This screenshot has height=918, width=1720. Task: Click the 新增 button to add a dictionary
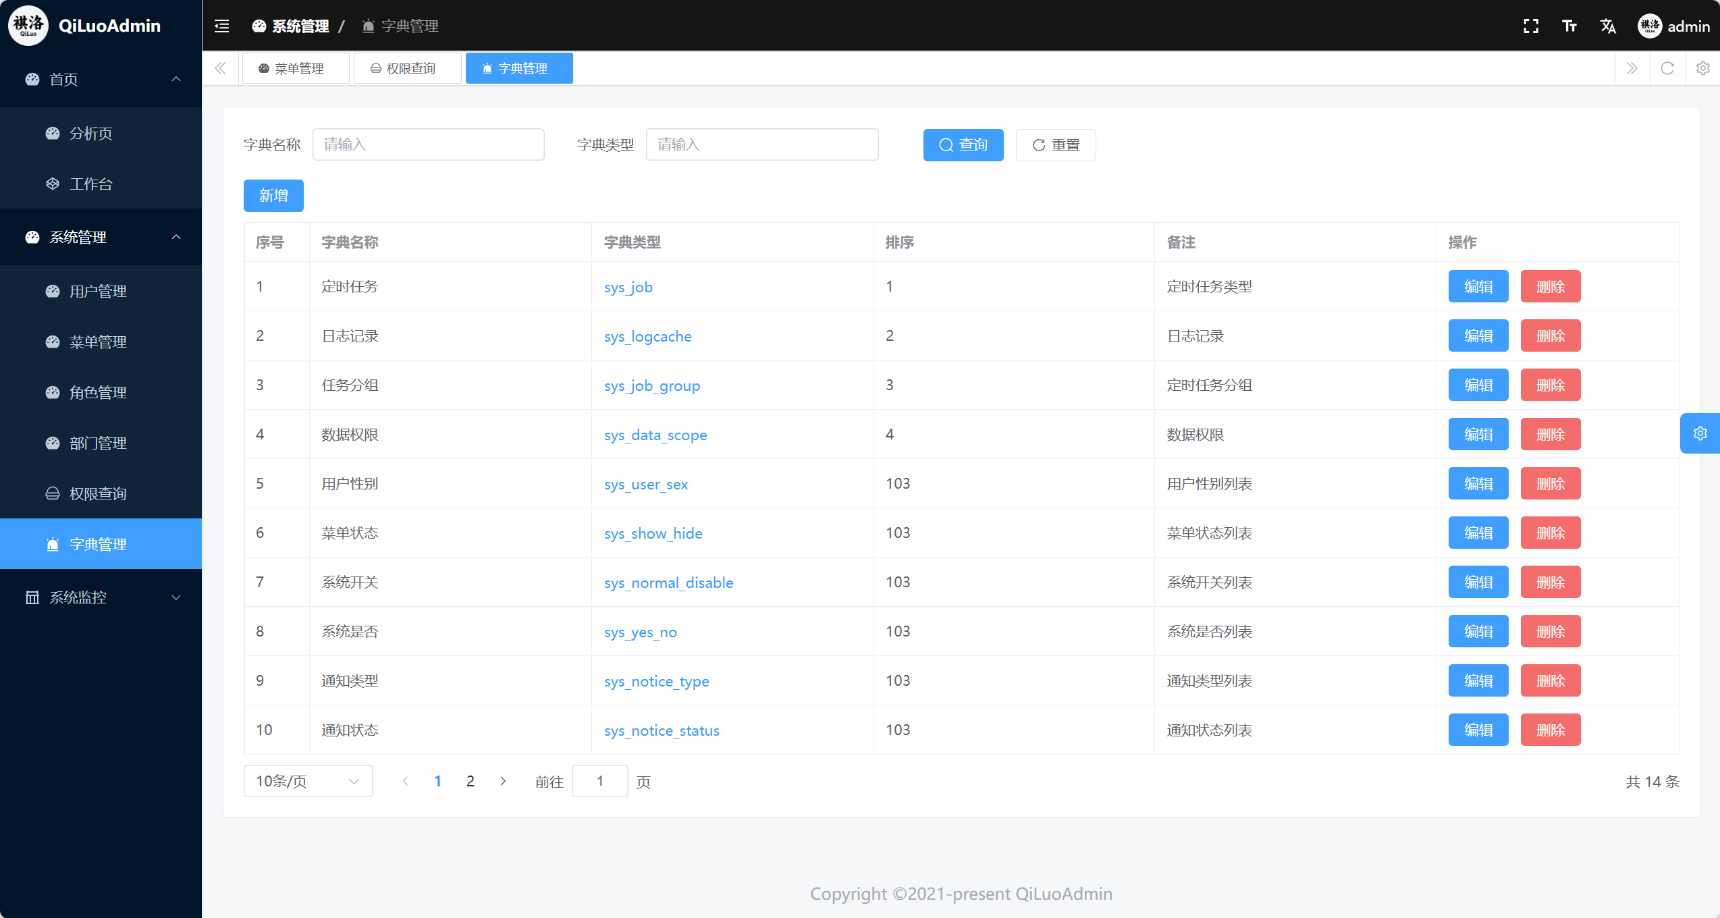pos(273,195)
